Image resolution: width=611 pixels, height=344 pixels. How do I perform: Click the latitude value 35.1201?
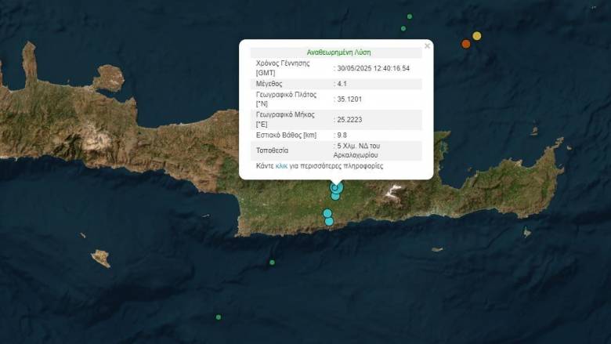pos(351,99)
